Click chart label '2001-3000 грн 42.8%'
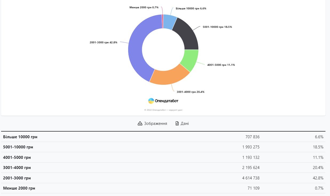Image resolution: width=330 pixels, height=196 pixels. 103,42
